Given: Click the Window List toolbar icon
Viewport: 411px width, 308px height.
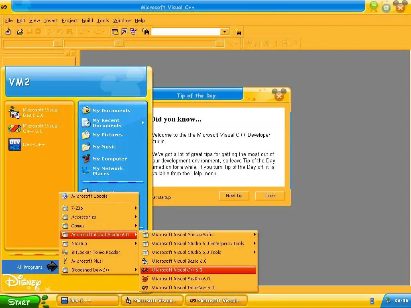Looking at the screenshot, I should [x=133, y=32].
